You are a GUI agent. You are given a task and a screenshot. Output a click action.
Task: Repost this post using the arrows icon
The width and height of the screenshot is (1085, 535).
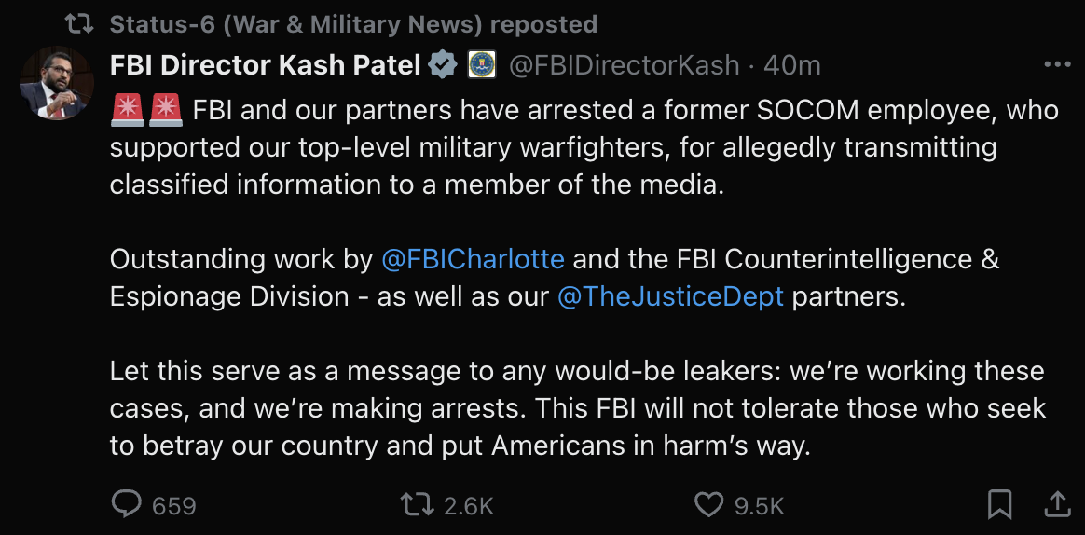416,504
